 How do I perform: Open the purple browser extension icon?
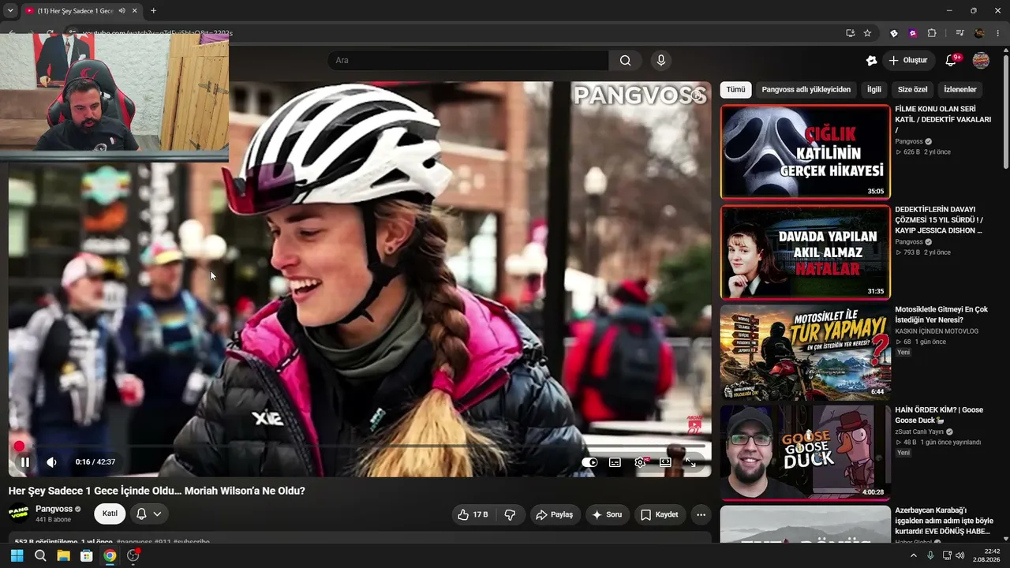[x=913, y=33]
